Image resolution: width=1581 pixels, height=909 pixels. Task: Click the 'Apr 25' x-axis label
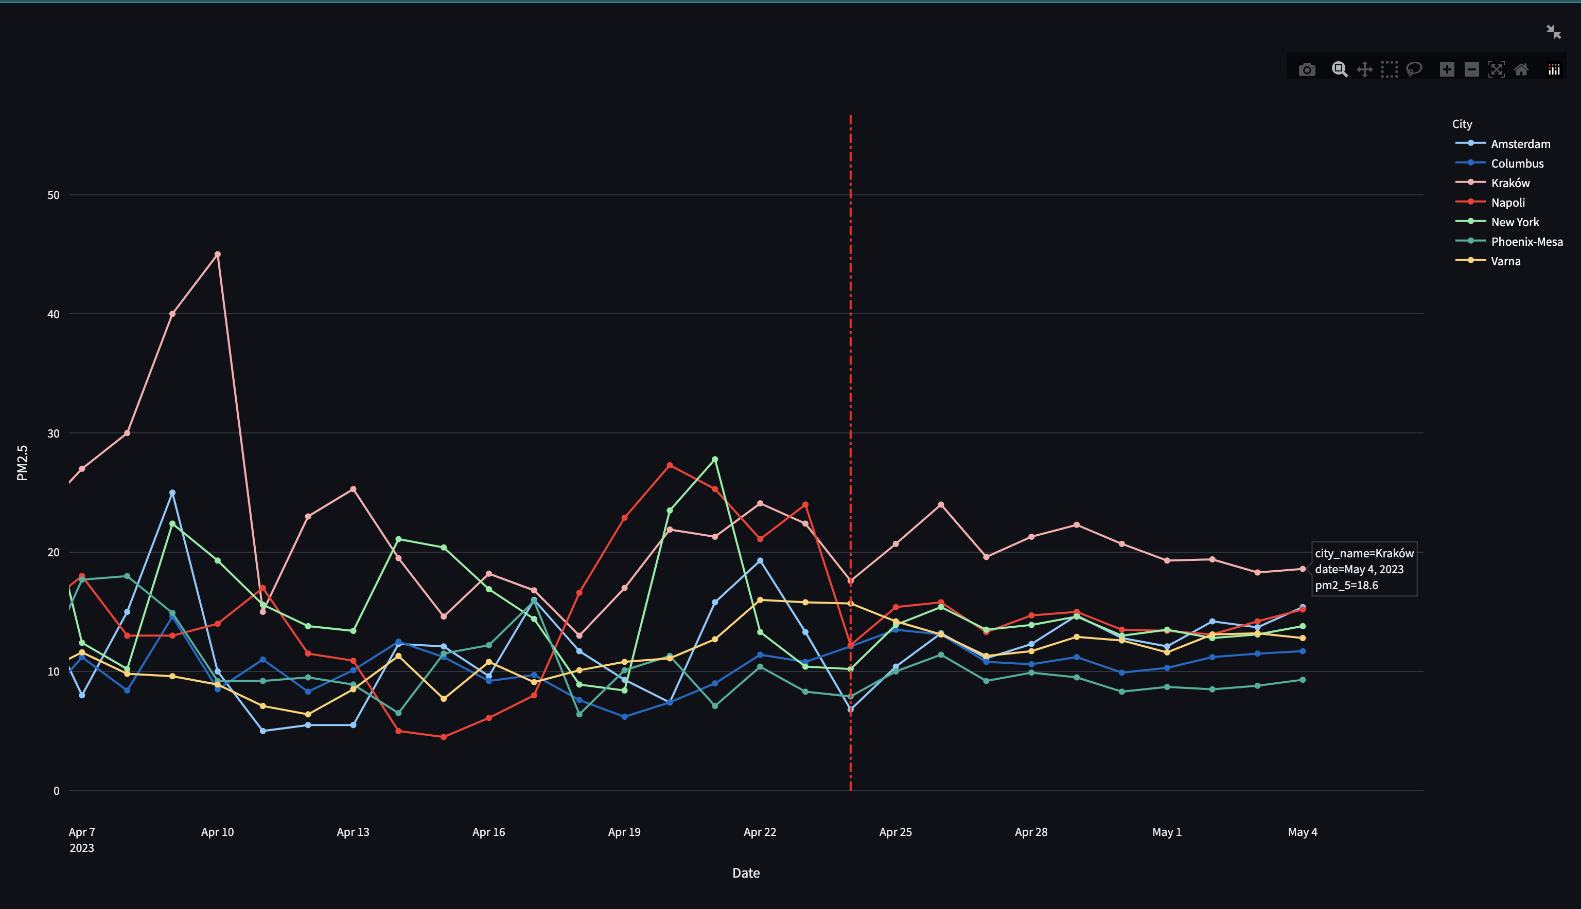[x=895, y=832]
